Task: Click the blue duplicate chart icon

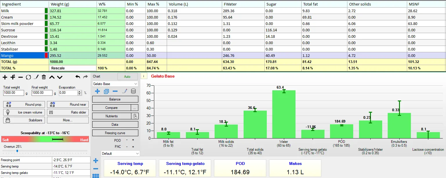Action: (x=106, y=91)
